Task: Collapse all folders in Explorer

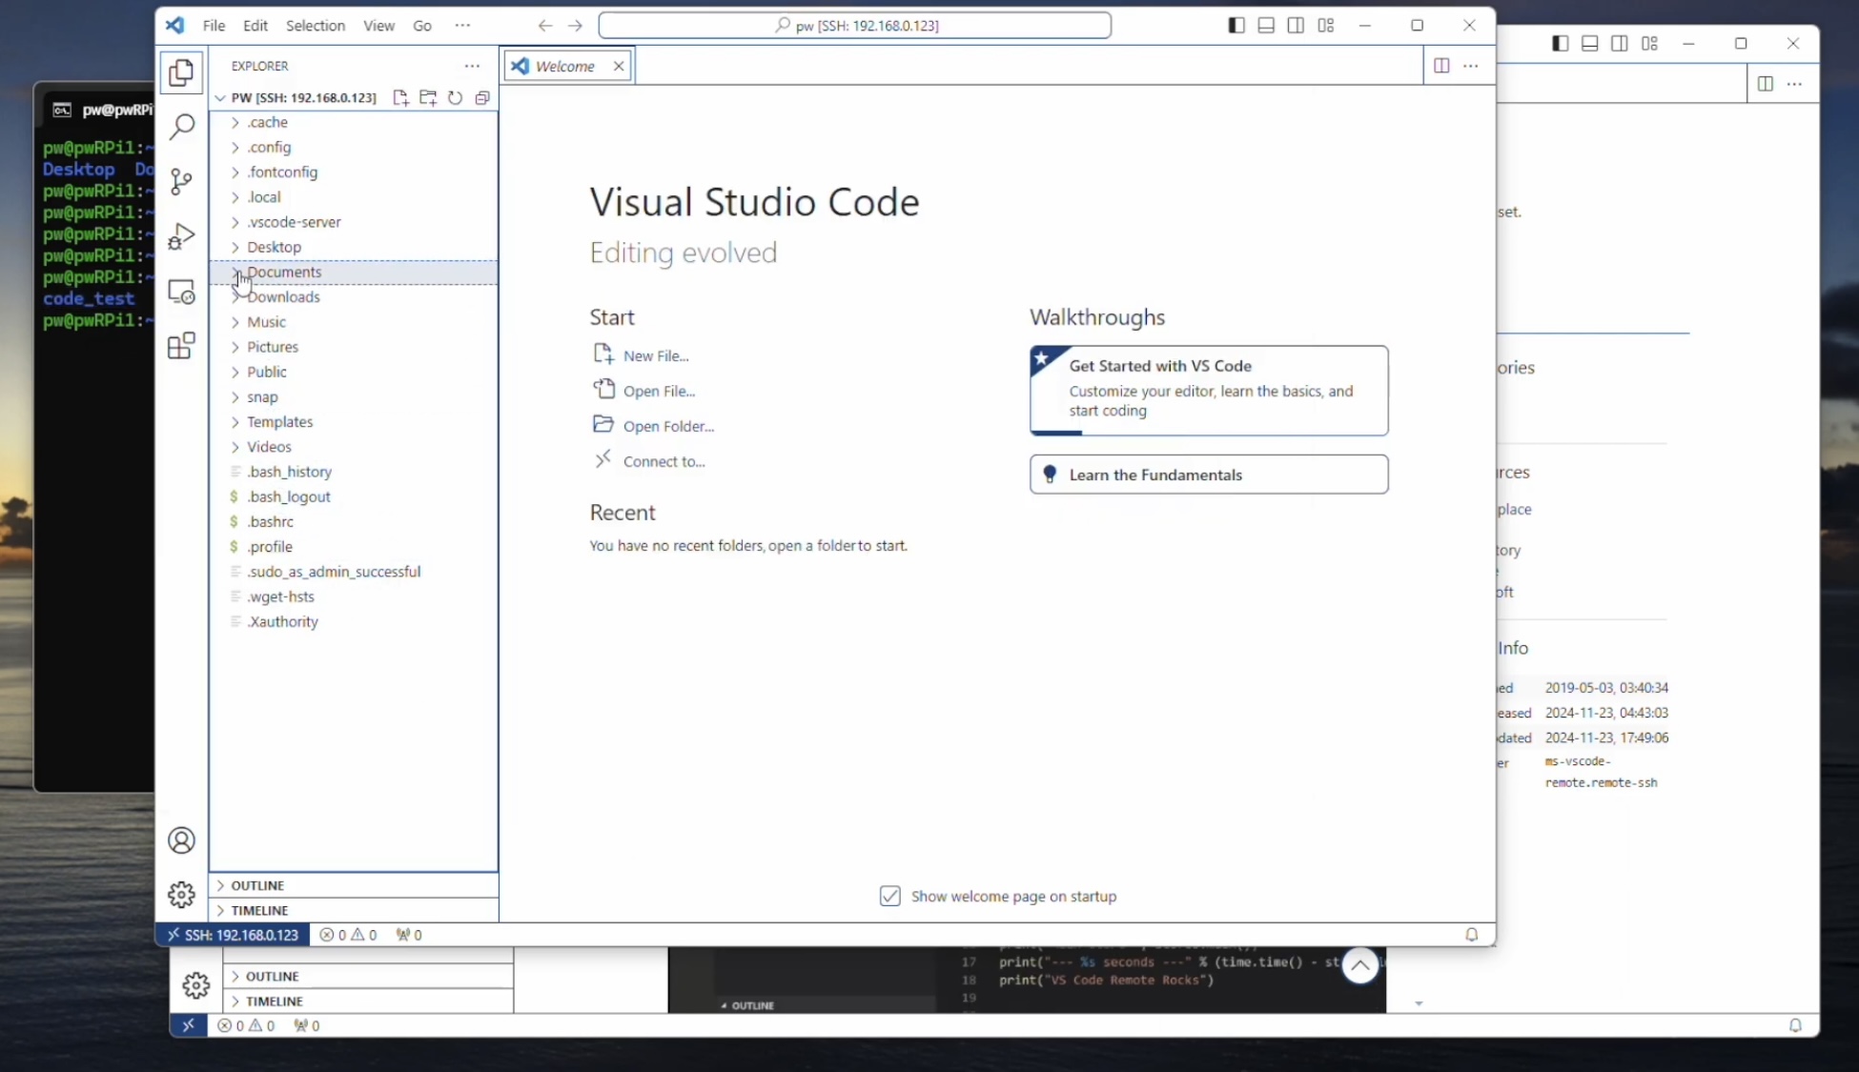Action: click(482, 97)
